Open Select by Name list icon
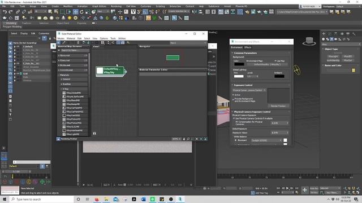The width and height of the screenshot is (362, 203). (x=56, y=12)
